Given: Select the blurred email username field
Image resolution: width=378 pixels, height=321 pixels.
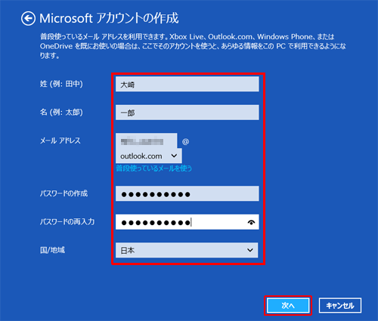Looking at the screenshot, I should click(x=147, y=141).
